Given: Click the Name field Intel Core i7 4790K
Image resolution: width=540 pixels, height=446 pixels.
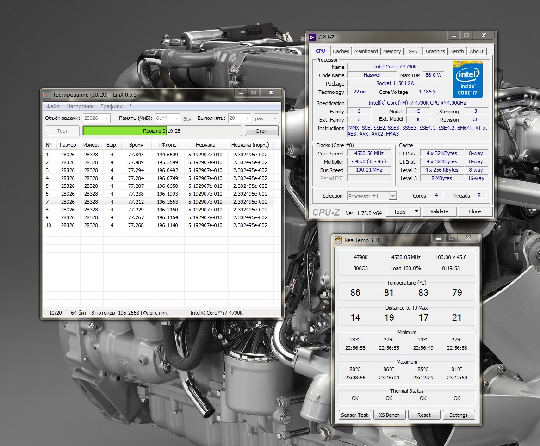Looking at the screenshot, I should [395, 67].
